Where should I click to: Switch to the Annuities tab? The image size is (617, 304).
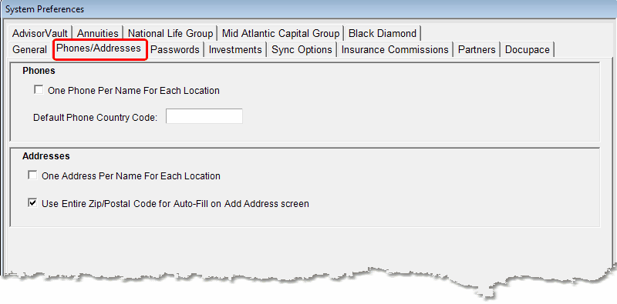click(98, 33)
